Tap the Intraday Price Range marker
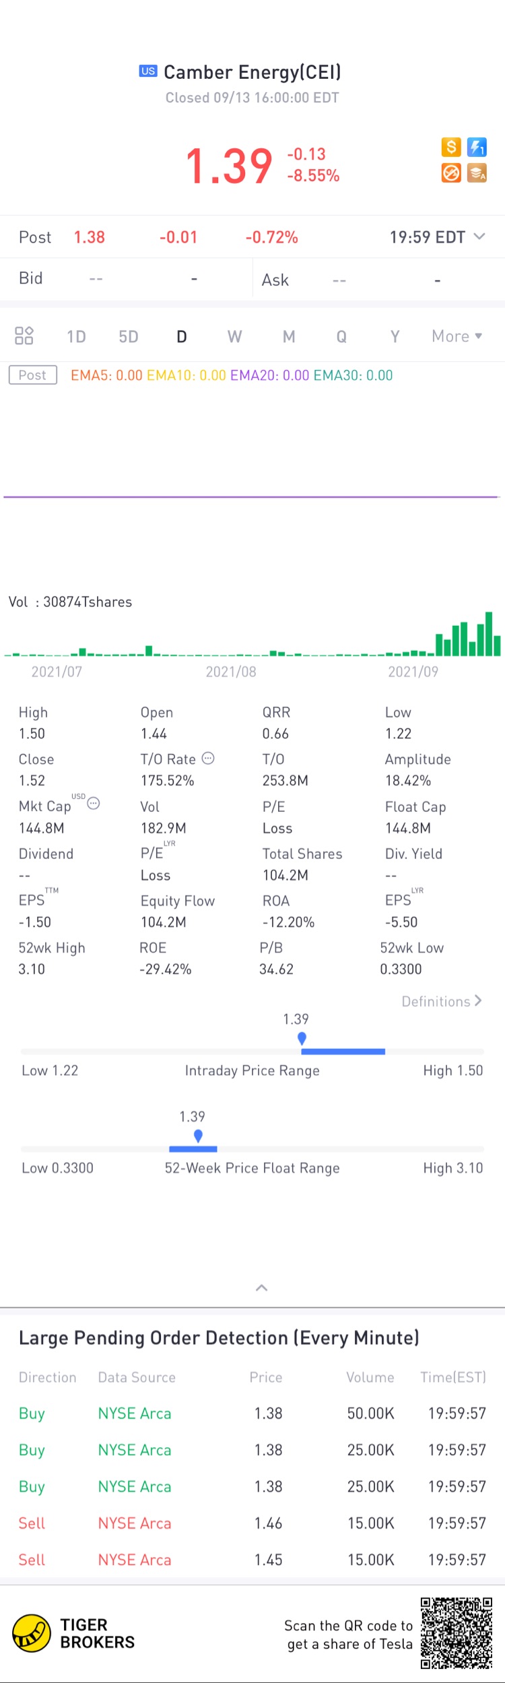Viewport: 505px width, 1683px height. [302, 1038]
